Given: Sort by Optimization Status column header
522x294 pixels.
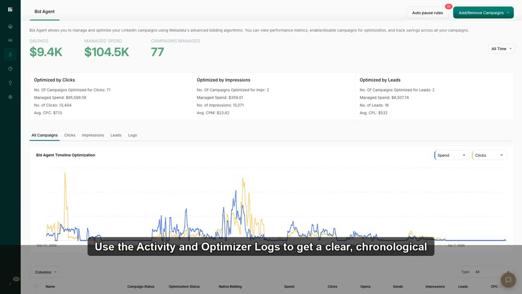Looking at the screenshot, I should 184,287.
